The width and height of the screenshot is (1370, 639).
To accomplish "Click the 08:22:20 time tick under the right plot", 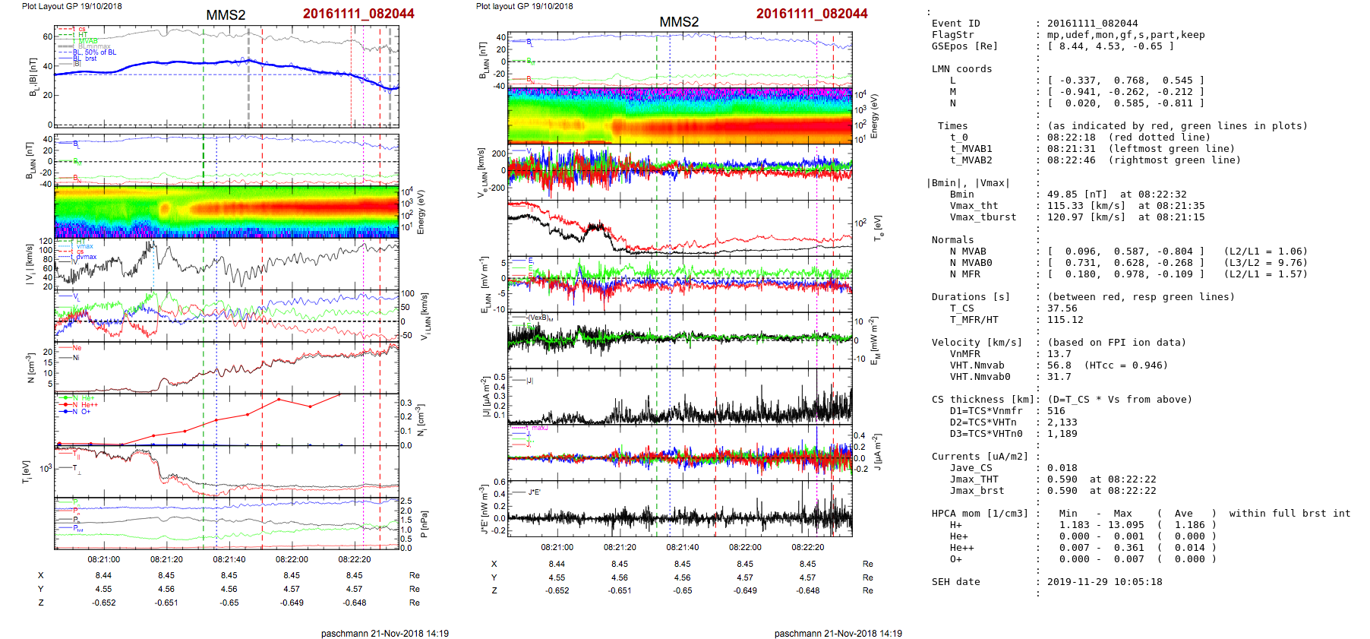I will (807, 547).
